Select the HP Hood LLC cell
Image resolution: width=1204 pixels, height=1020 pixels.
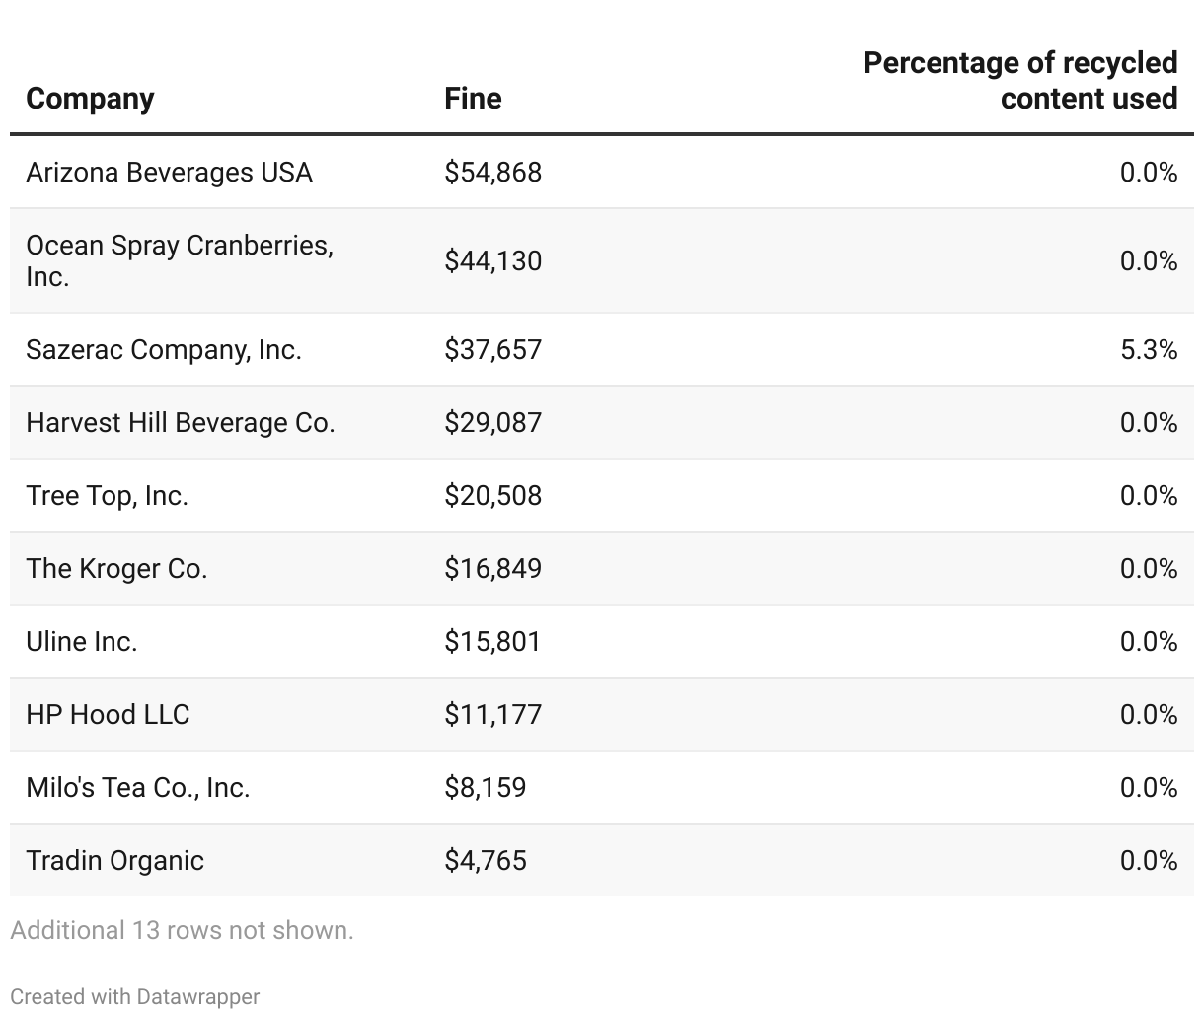(108, 715)
